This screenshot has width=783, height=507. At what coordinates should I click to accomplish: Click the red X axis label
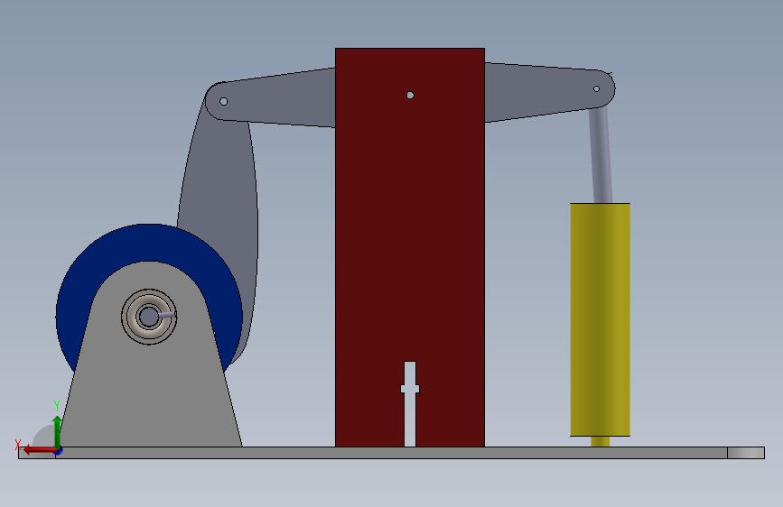pos(18,444)
